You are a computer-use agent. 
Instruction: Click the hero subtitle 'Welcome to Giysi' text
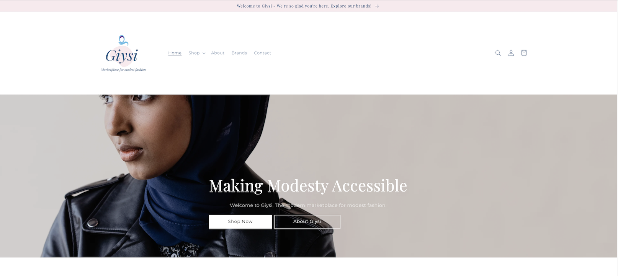click(308, 205)
